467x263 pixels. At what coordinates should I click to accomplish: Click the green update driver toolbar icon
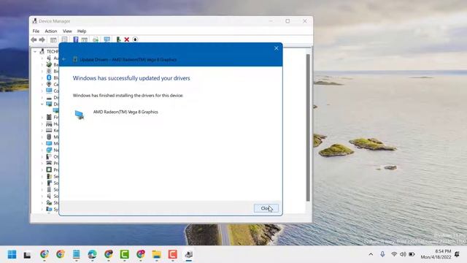tap(118, 39)
